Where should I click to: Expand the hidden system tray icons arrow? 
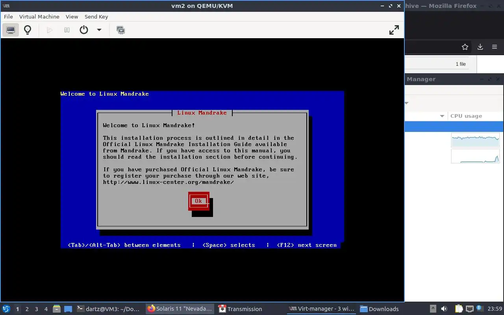433,309
